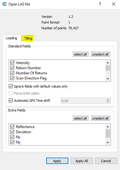
Task: Switch to the Tilling tab
Action: (28, 38)
